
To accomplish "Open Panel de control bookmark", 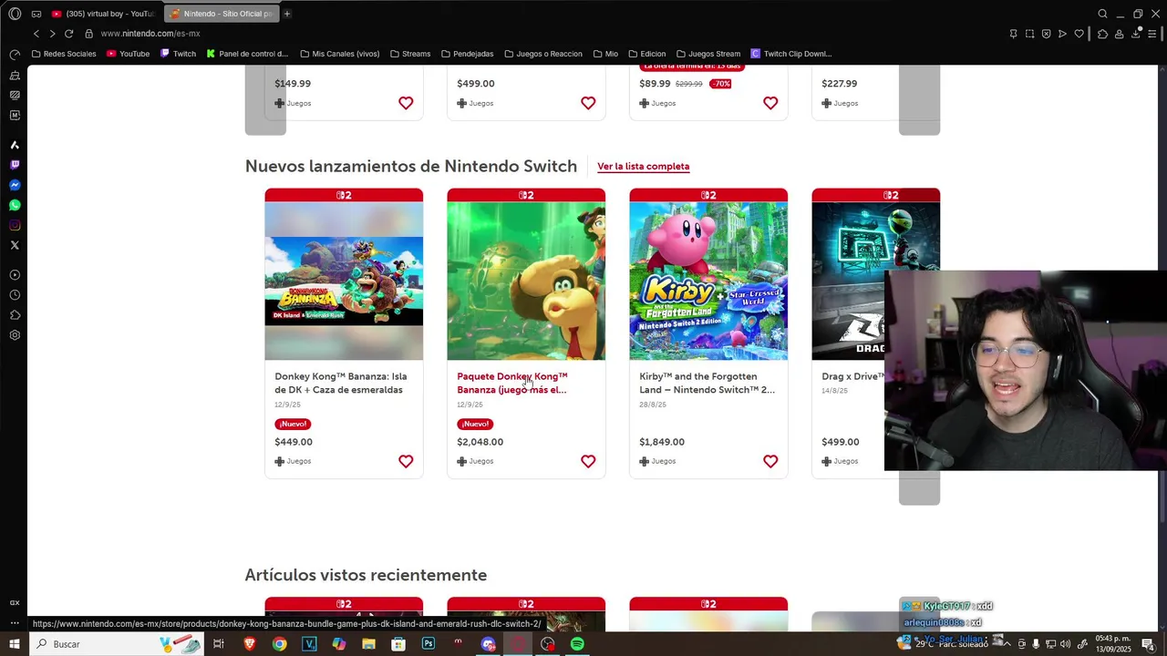I will click(247, 54).
